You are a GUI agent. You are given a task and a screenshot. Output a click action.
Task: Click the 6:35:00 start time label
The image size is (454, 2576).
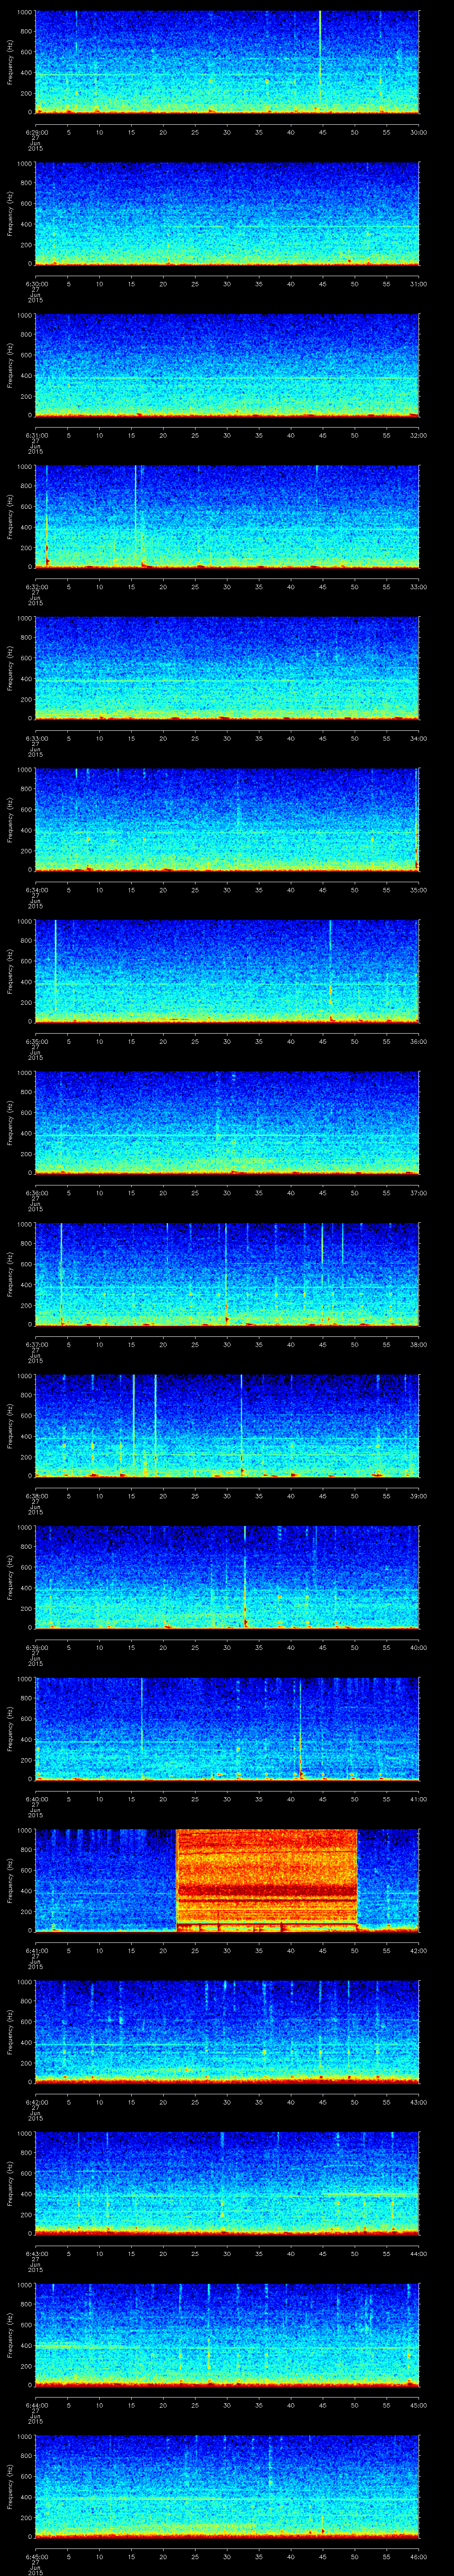pyautogui.click(x=37, y=1041)
